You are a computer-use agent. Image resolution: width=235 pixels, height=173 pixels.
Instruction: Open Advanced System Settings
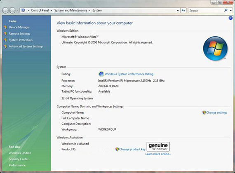click(26, 47)
